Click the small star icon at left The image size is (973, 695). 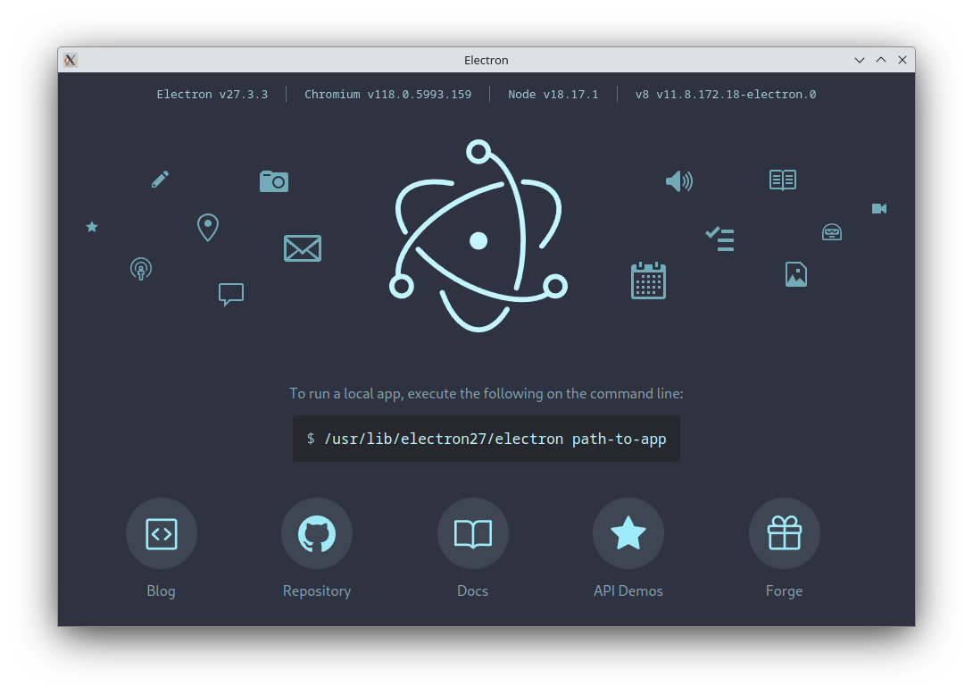tap(92, 227)
